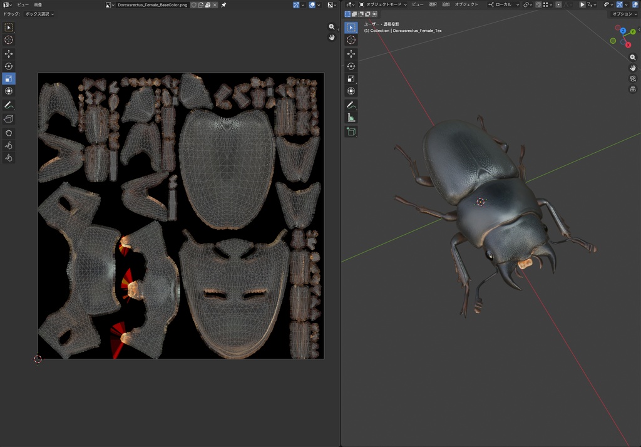Toggle the overlays icon in the 3D viewport header
This screenshot has height=447, width=641.
click(635, 4)
